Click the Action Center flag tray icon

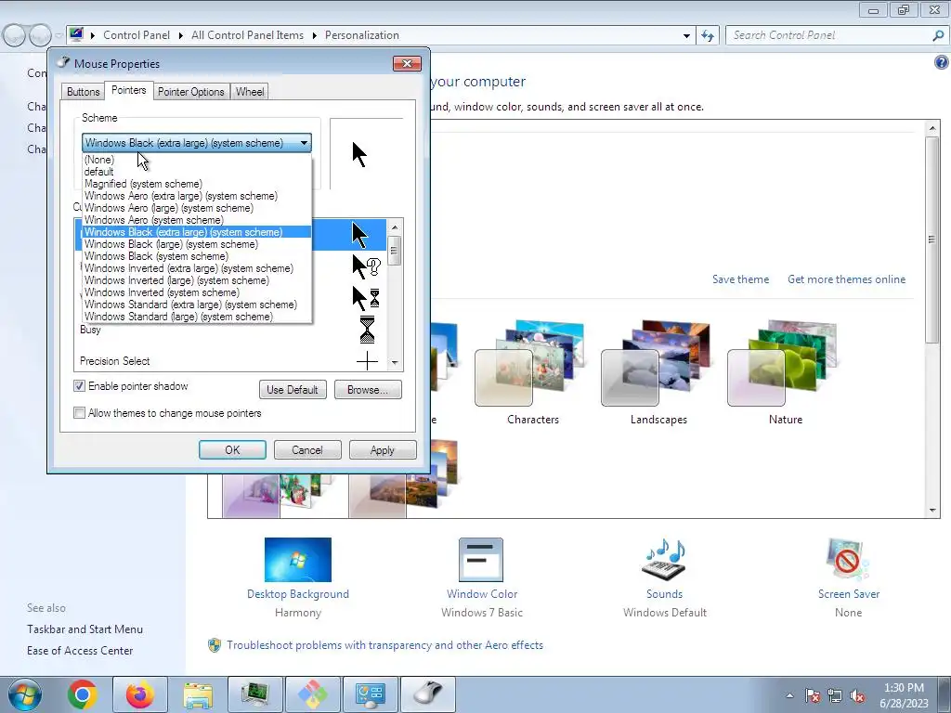click(x=813, y=695)
